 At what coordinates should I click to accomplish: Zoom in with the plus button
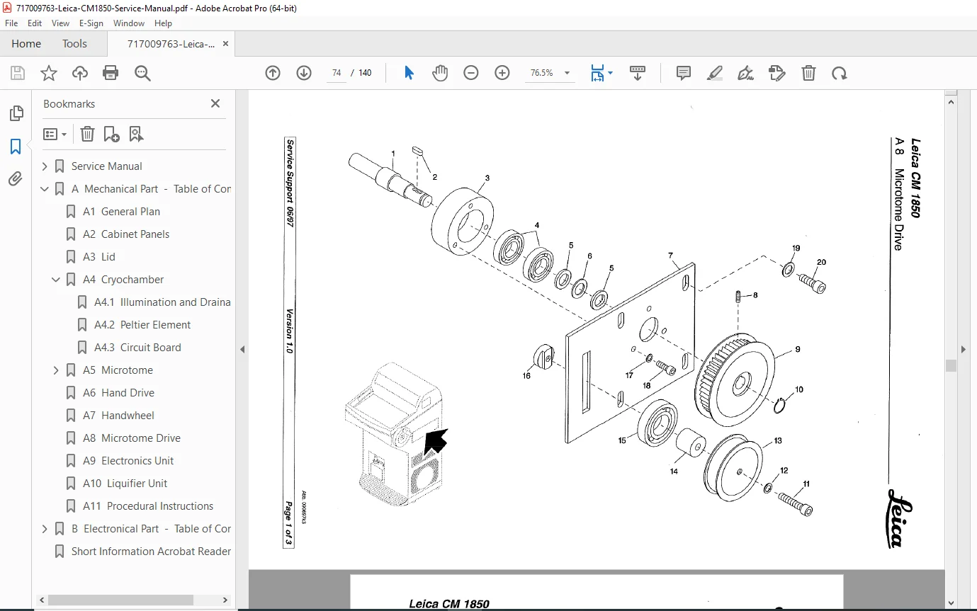pyautogui.click(x=502, y=73)
